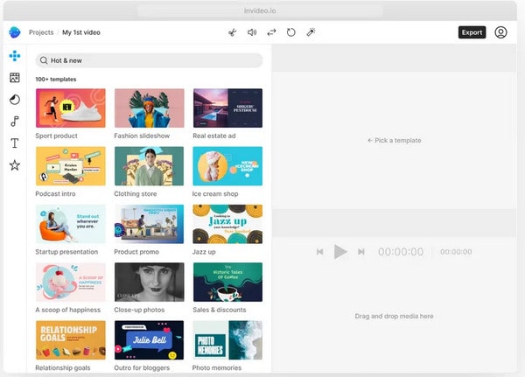The image size is (525, 377).
Task: Click the Export button
Action: coord(472,32)
